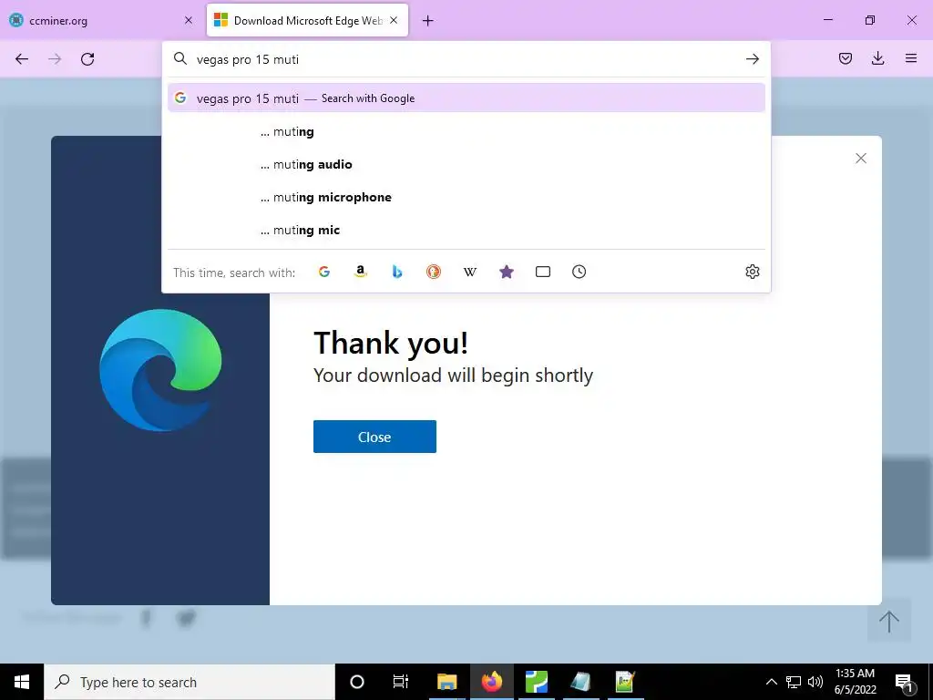Open Task View on the taskbar
Image resolution: width=933 pixels, height=700 pixels.
tap(401, 682)
